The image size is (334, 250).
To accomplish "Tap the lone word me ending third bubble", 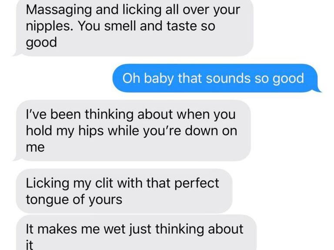I will point(35,148).
